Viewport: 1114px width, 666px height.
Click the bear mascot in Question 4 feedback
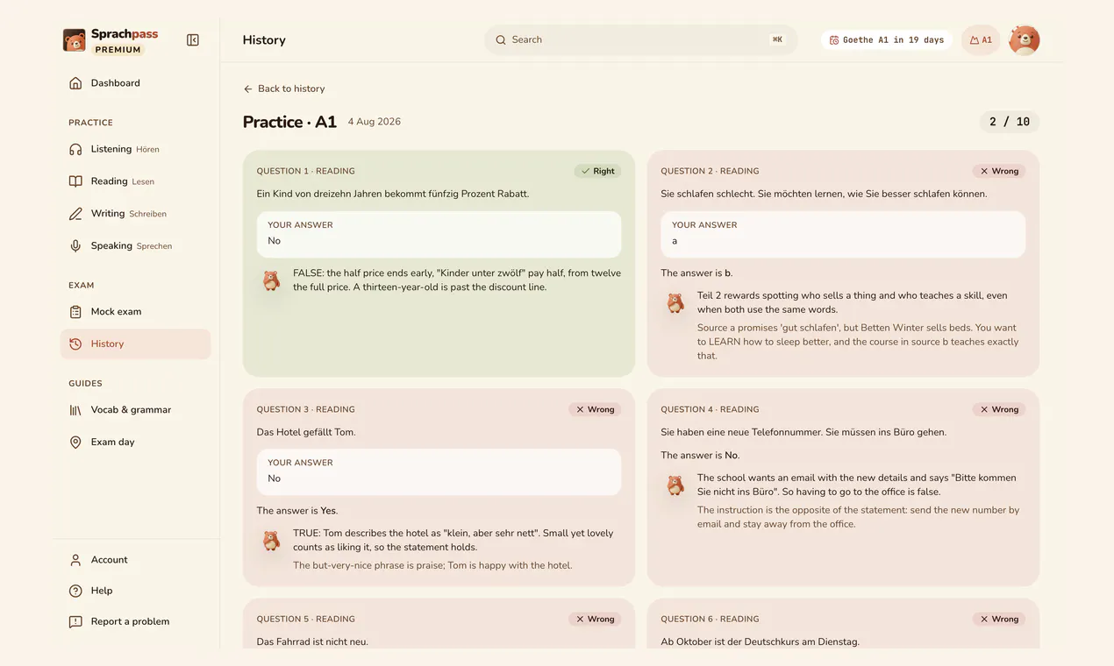pos(675,485)
